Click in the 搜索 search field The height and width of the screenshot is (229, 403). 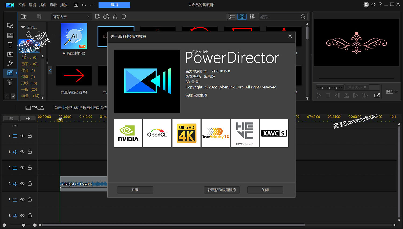pyautogui.click(x=279, y=17)
